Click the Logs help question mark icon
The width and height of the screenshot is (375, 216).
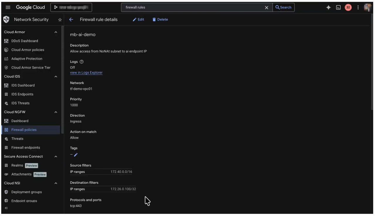[81, 62]
